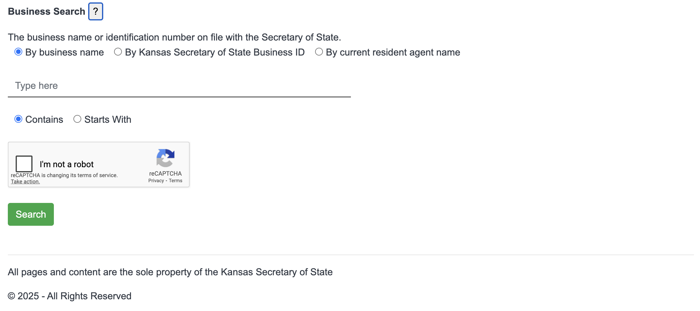This screenshot has height=311, width=700.
Task: Select By current resident agent name option
Action: coord(319,52)
